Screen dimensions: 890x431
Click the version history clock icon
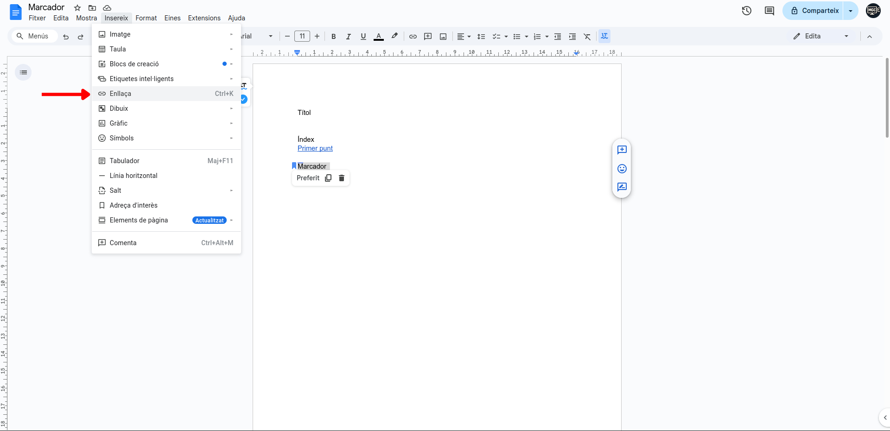coord(746,11)
